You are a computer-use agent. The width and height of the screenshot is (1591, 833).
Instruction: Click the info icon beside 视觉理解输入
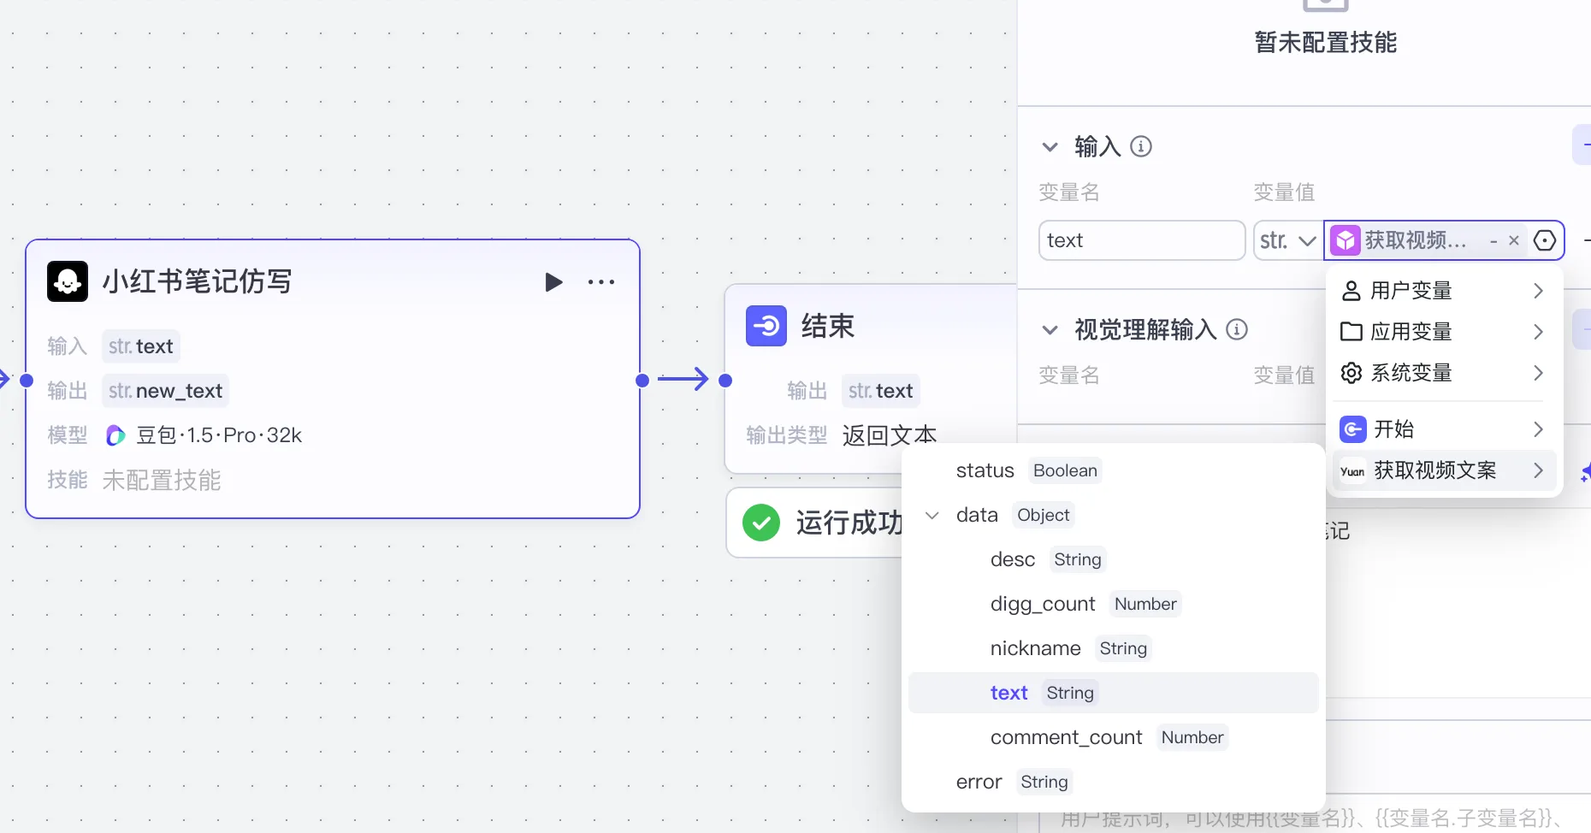1237,329
